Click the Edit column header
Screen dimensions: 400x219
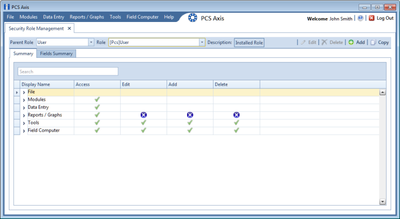143,84
